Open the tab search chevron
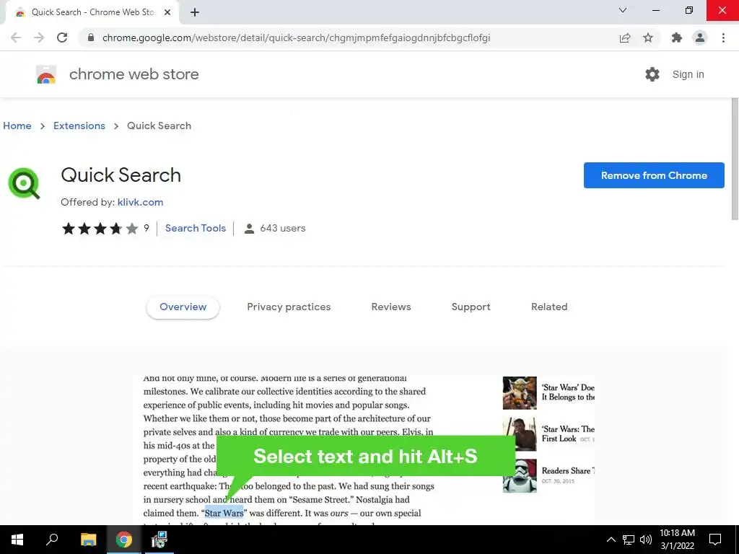Screen dimensions: 739x554 point(623,10)
